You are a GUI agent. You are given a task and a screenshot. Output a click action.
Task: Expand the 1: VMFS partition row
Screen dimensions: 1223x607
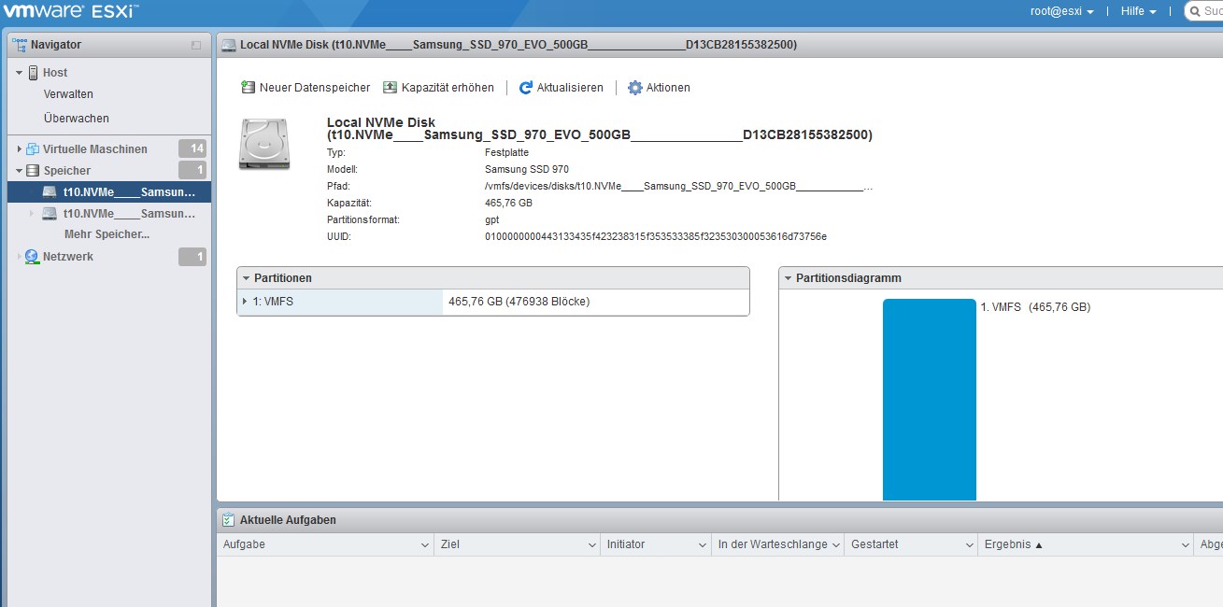point(245,302)
